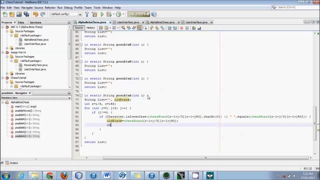Select main(String[] args) in Navigator

click(x=25, y=106)
